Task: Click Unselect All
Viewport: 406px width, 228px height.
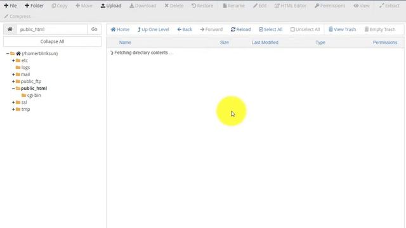Action: click(x=305, y=30)
